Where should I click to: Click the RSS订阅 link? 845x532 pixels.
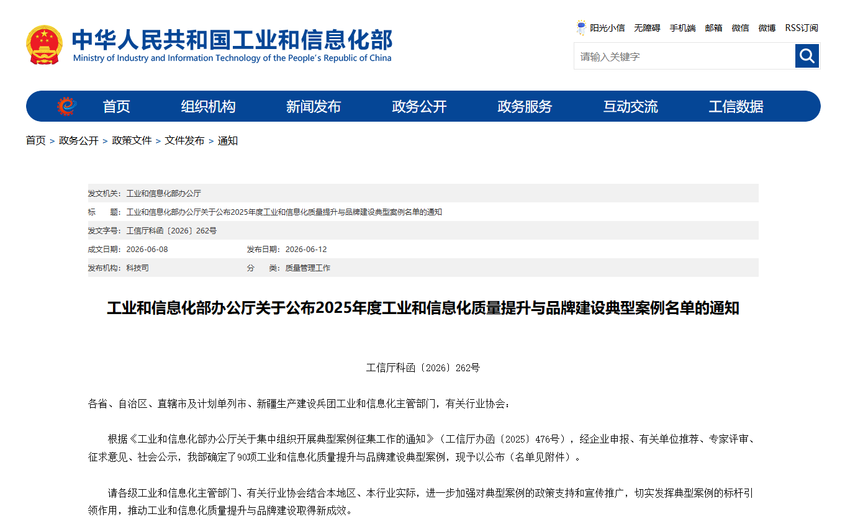tap(802, 28)
